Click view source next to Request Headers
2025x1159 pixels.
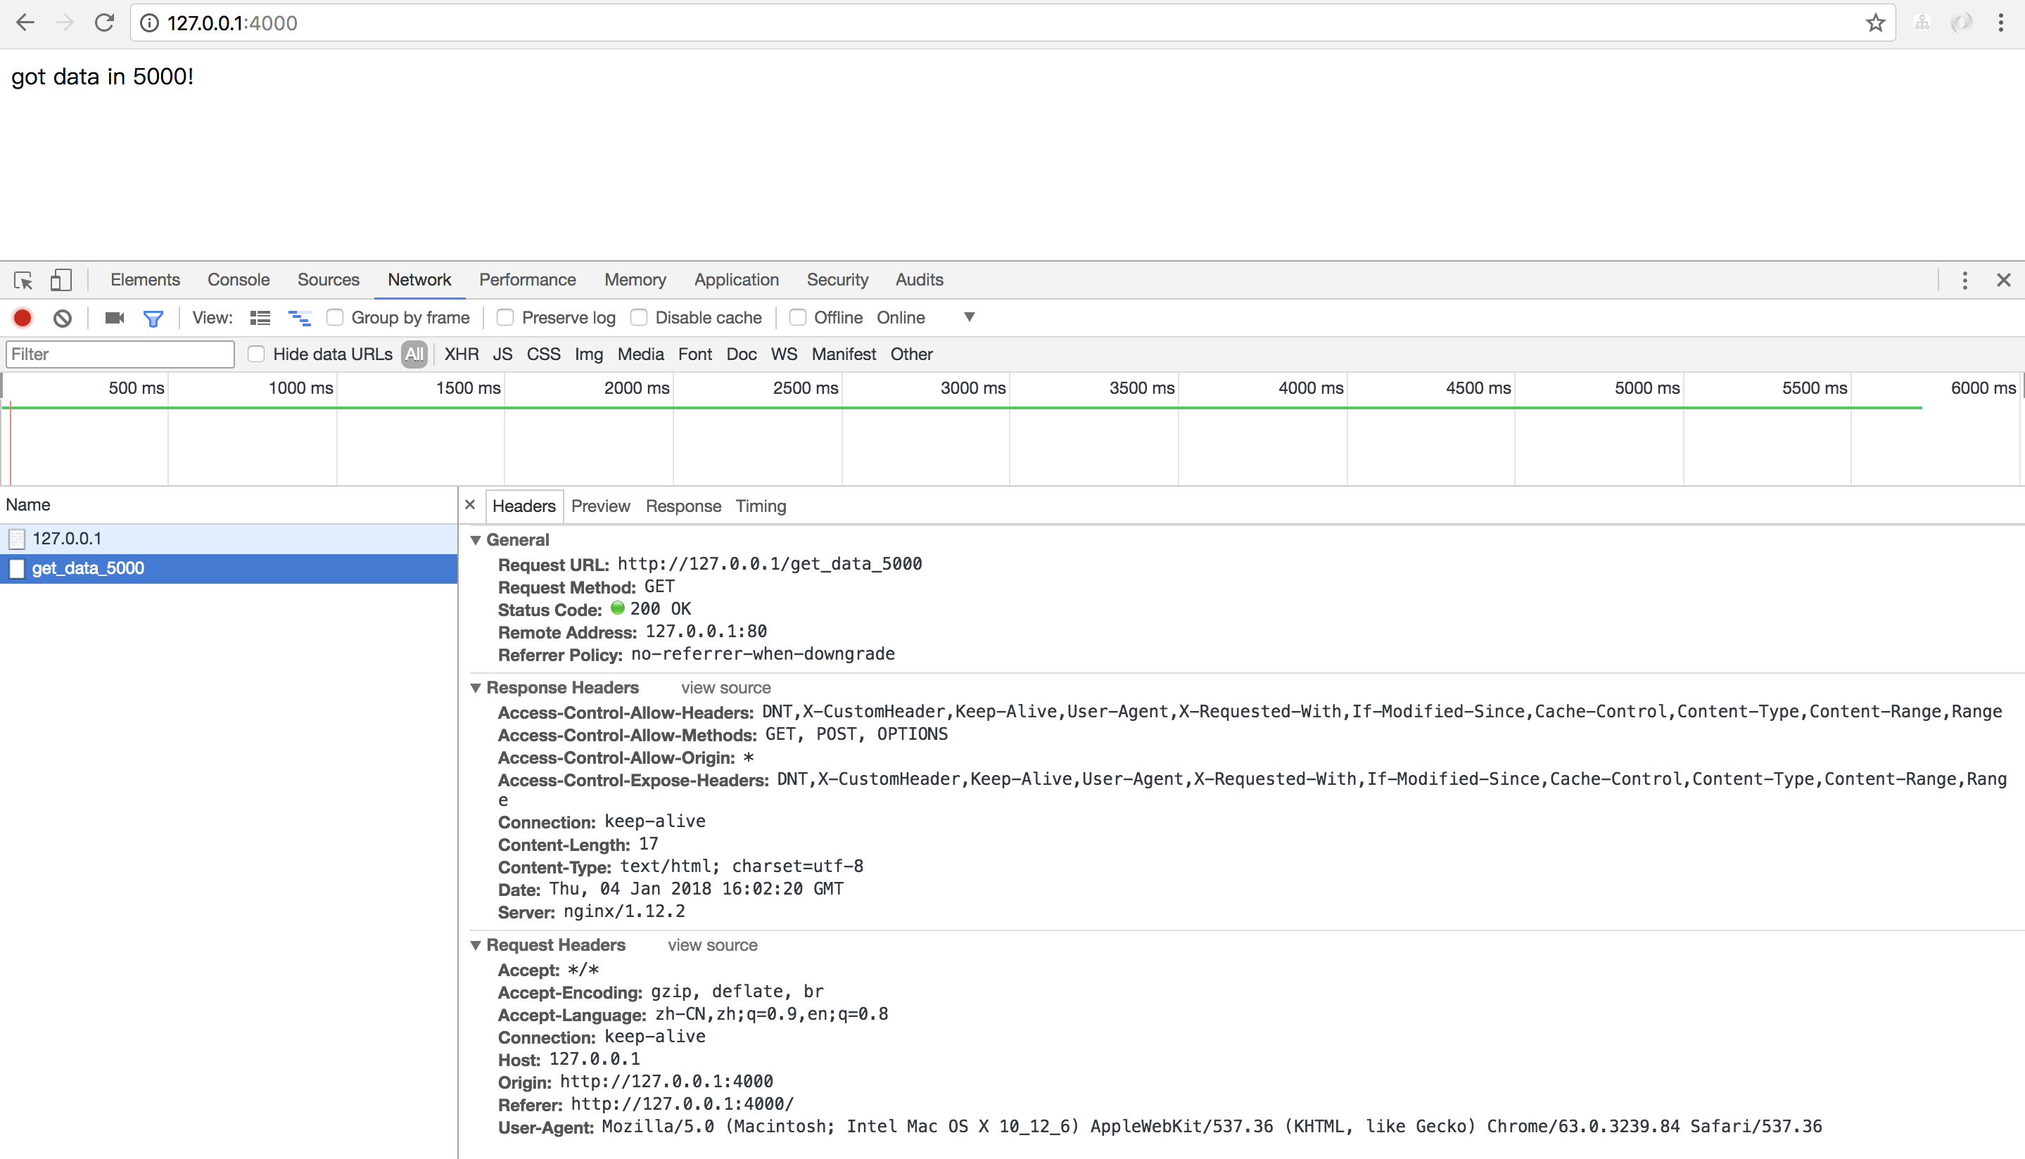(712, 946)
